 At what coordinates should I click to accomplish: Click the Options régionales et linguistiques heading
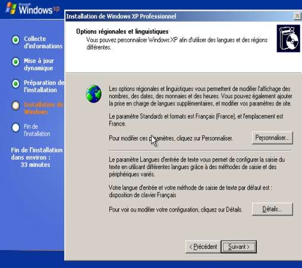[x=122, y=32]
